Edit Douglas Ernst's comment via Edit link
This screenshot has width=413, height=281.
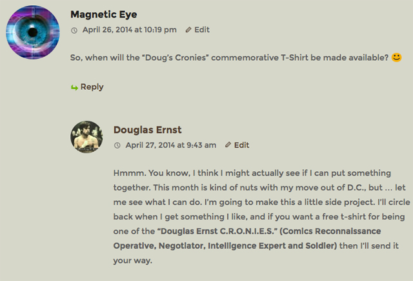pos(242,145)
